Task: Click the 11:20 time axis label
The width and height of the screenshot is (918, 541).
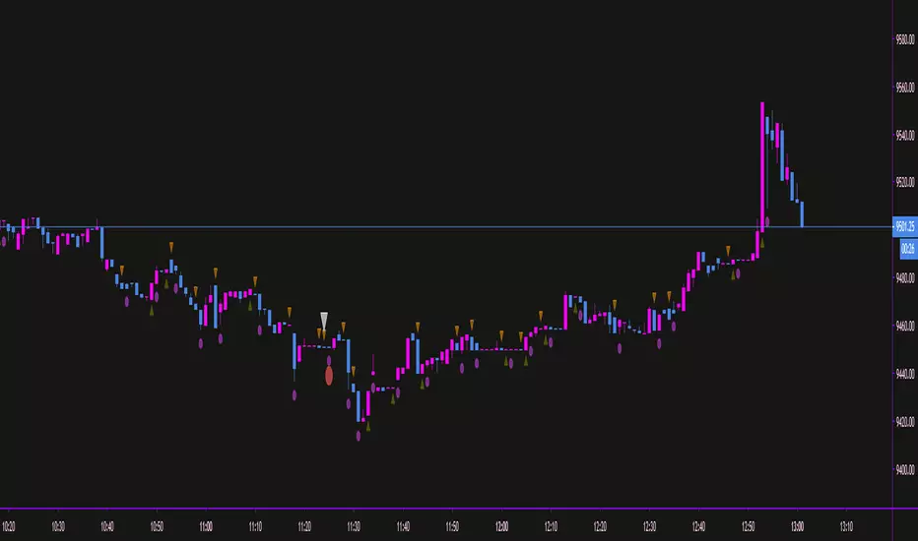Action: click(304, 526)
